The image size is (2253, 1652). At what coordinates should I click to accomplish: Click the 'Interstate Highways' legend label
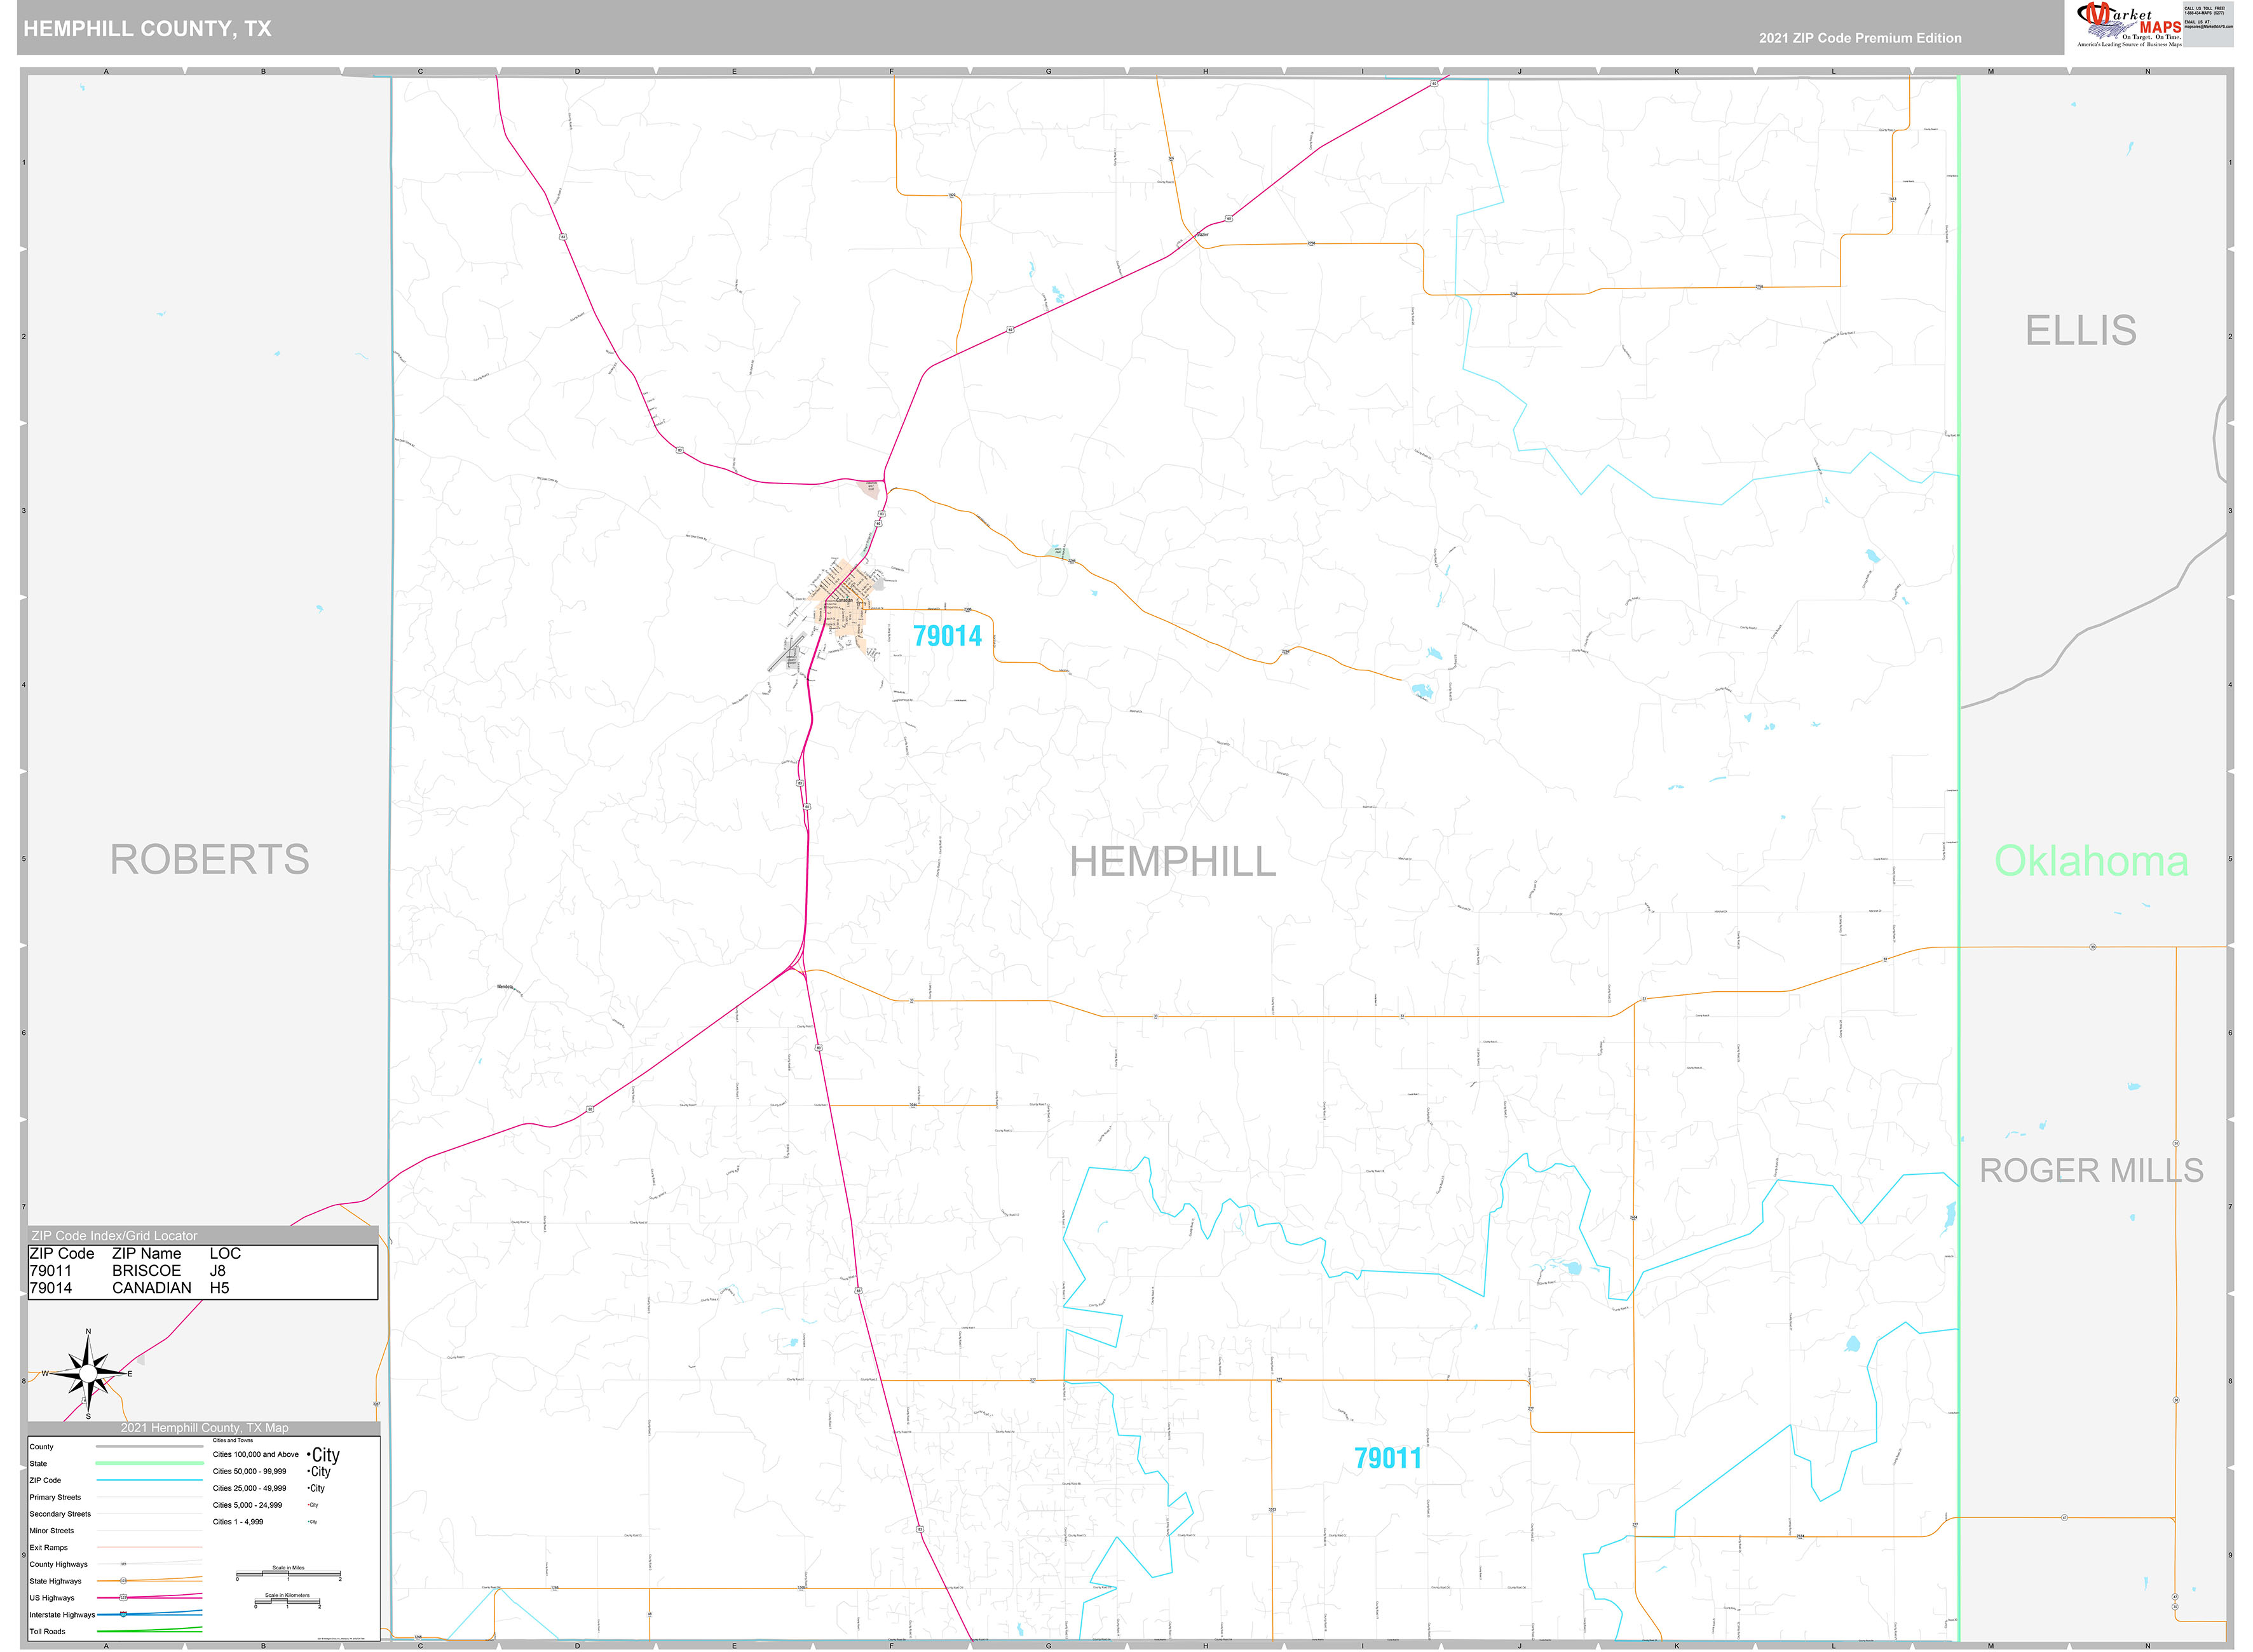(x=62, y=1615)
